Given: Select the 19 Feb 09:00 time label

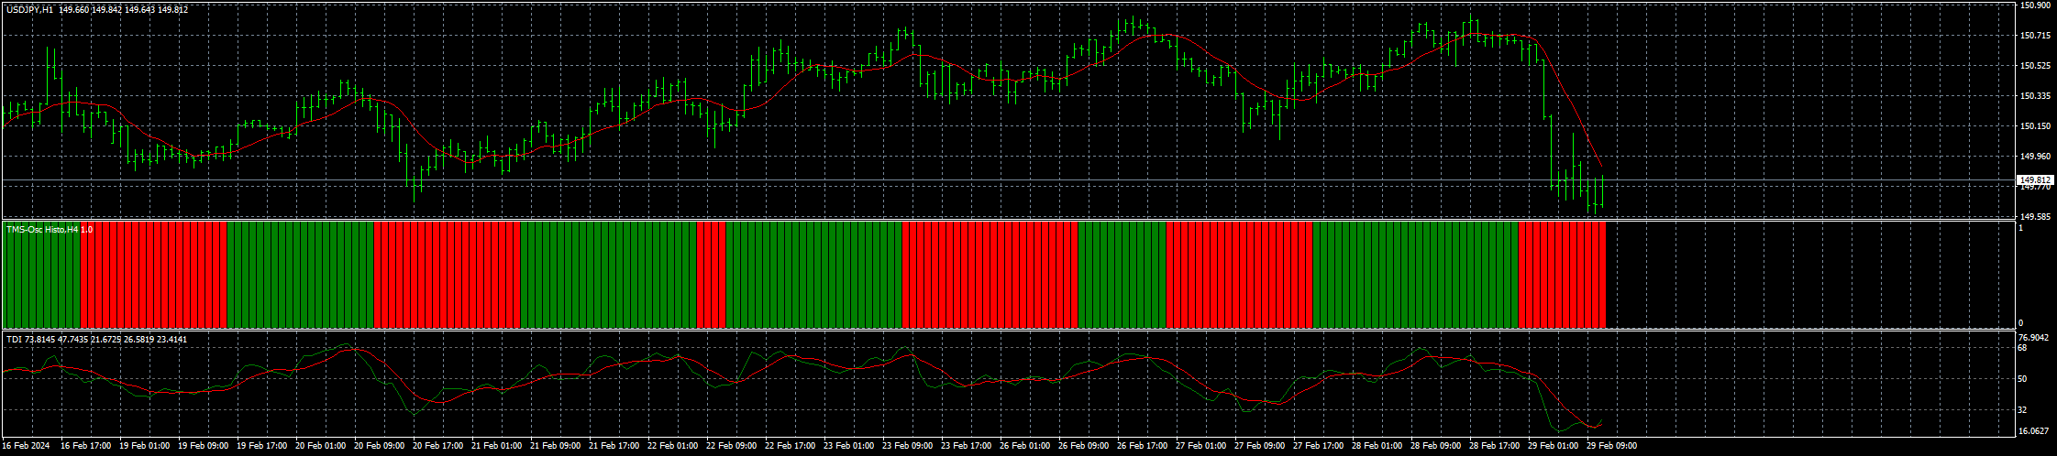Looking at the screenshot, I should pos(203,447).
